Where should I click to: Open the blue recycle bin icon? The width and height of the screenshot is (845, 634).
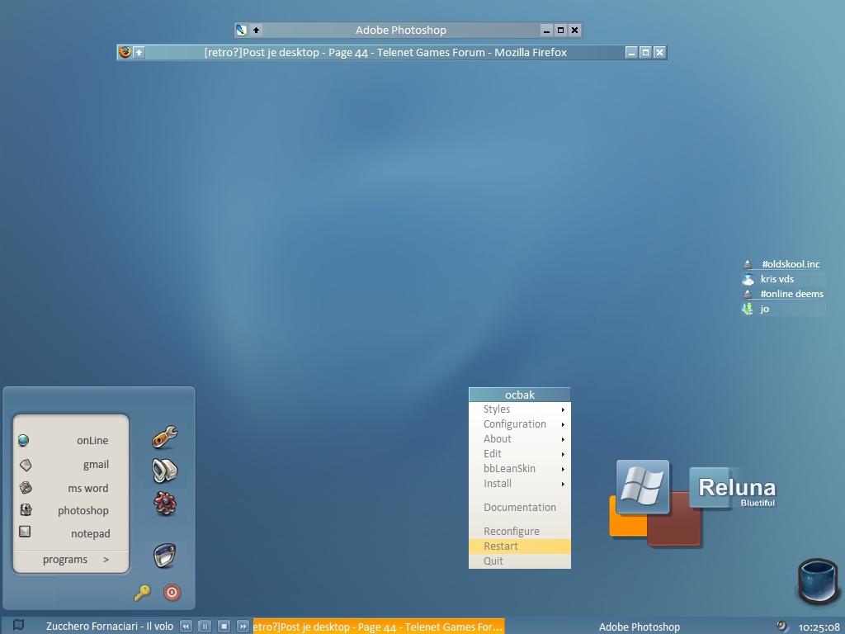tap(819, 582)
